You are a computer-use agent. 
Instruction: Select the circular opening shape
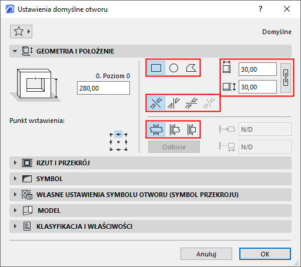[173, 68]
